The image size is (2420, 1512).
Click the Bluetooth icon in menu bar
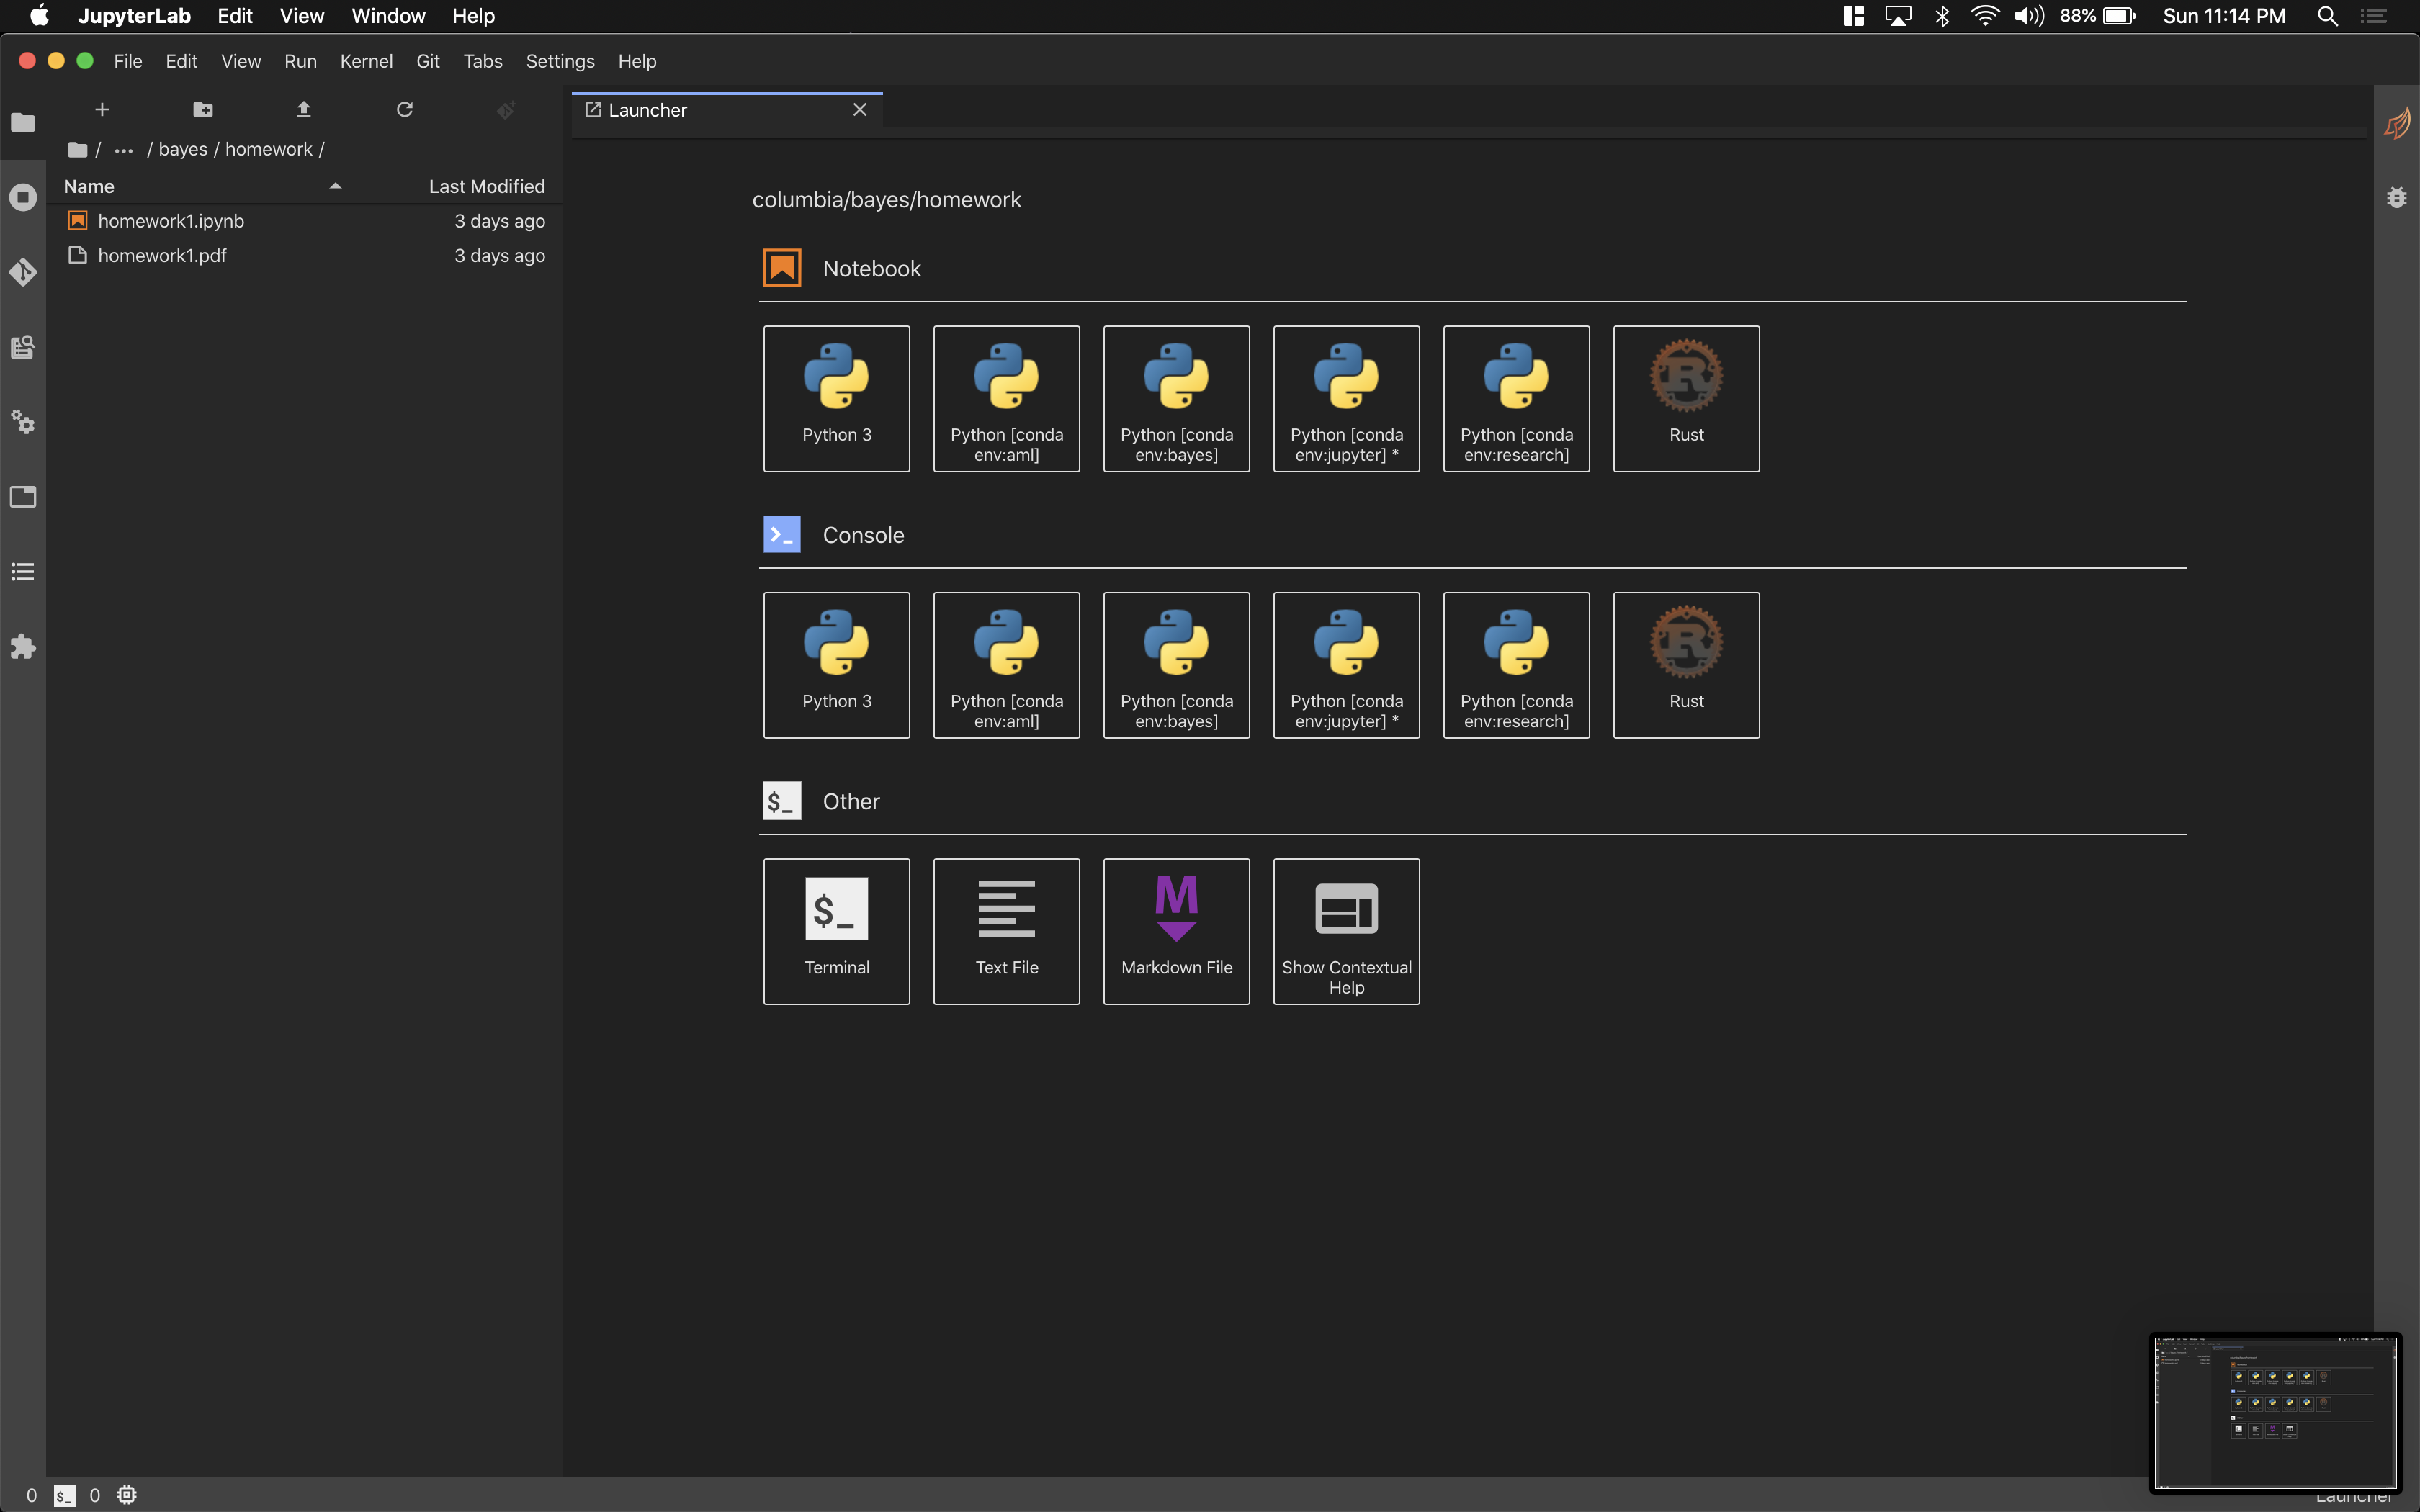pos(1942,16)
